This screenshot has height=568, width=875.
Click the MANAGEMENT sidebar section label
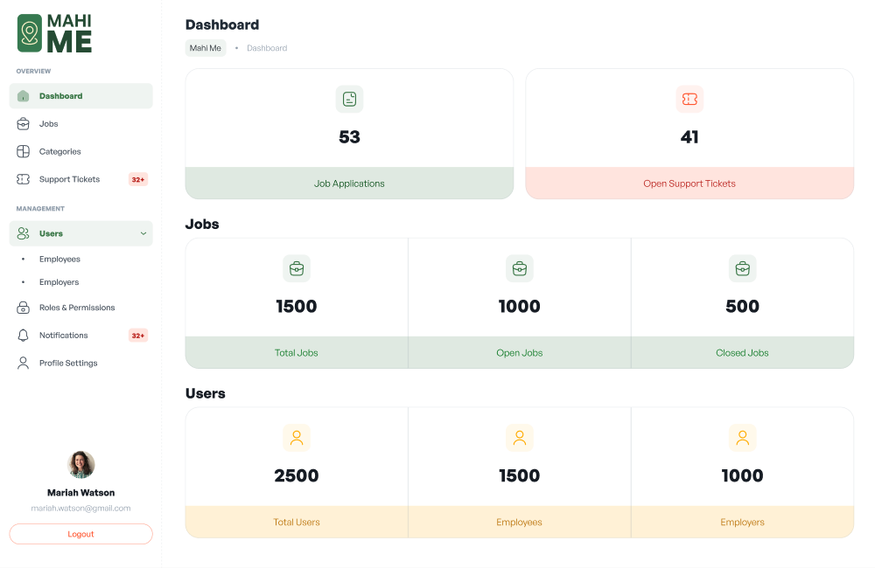click(40, 209)
